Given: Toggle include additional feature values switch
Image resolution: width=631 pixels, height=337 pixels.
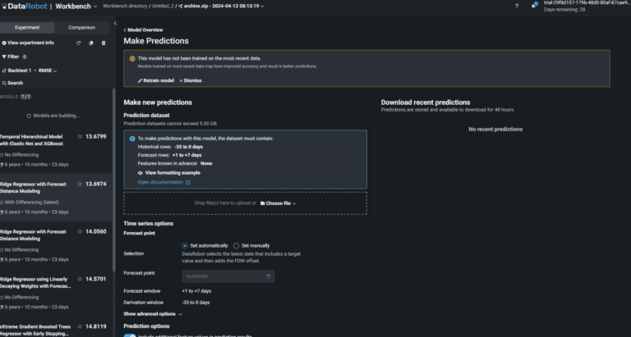Looking at the screenshot, I should 130,335.
